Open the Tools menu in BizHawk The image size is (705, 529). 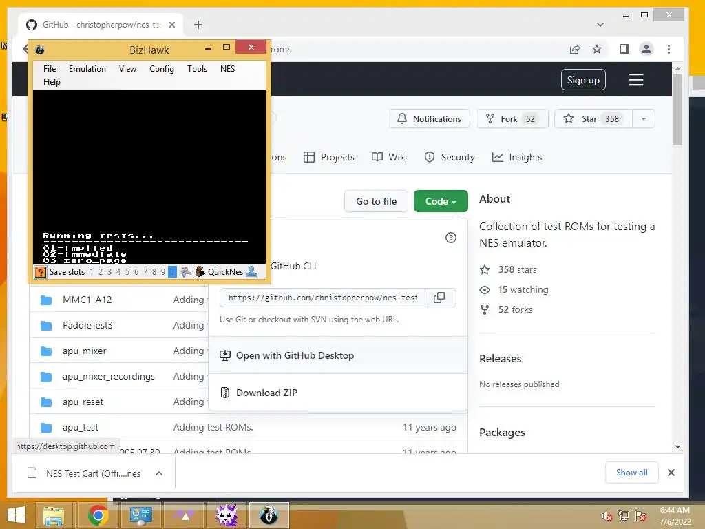(197, 69)
